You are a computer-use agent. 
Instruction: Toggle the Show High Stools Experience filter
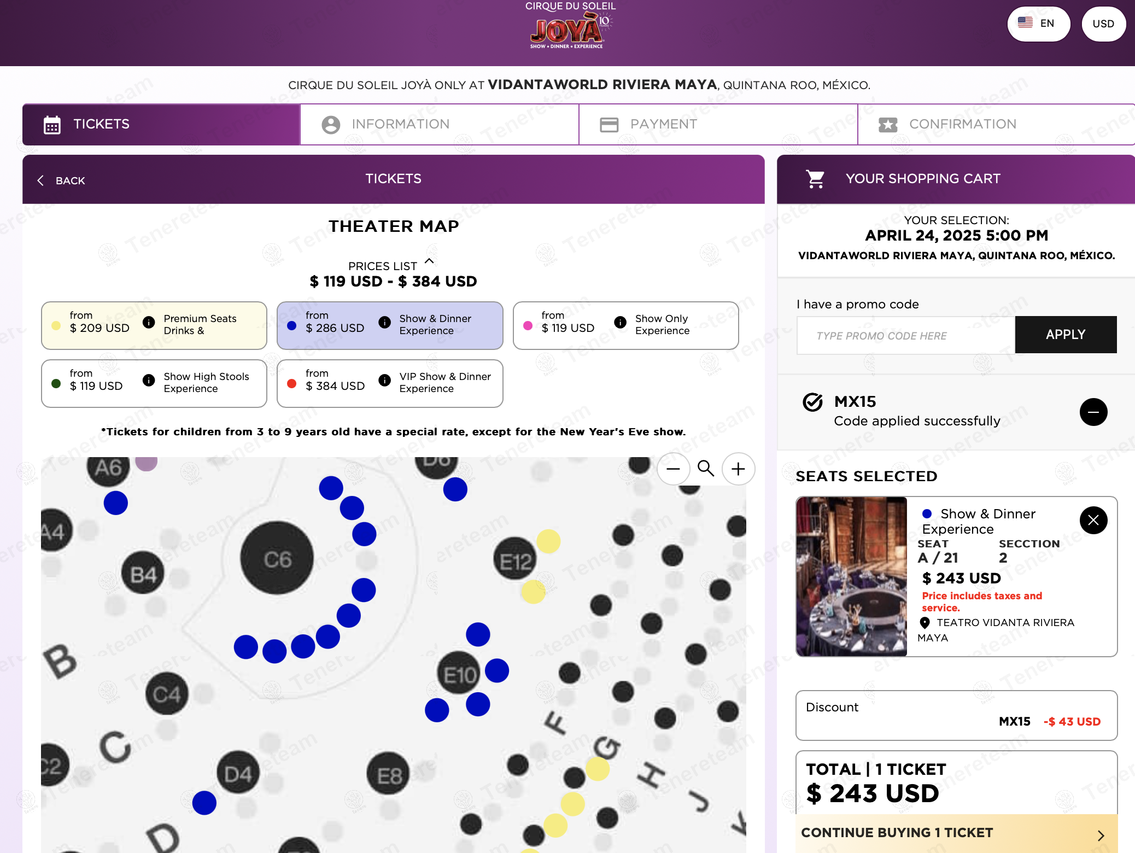coord(154,383)
